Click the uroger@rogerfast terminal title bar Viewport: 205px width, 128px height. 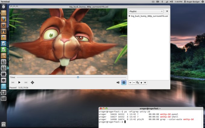pos(151,108)
